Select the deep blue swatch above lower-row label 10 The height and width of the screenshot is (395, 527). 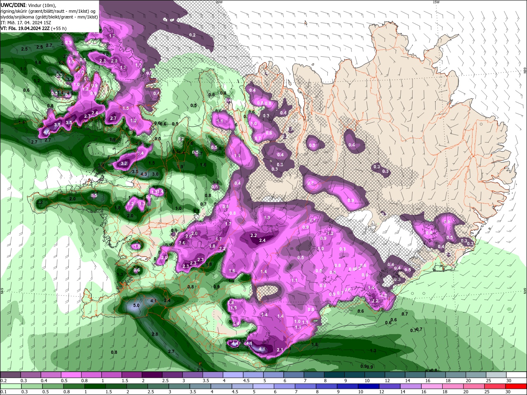point(369,386)
